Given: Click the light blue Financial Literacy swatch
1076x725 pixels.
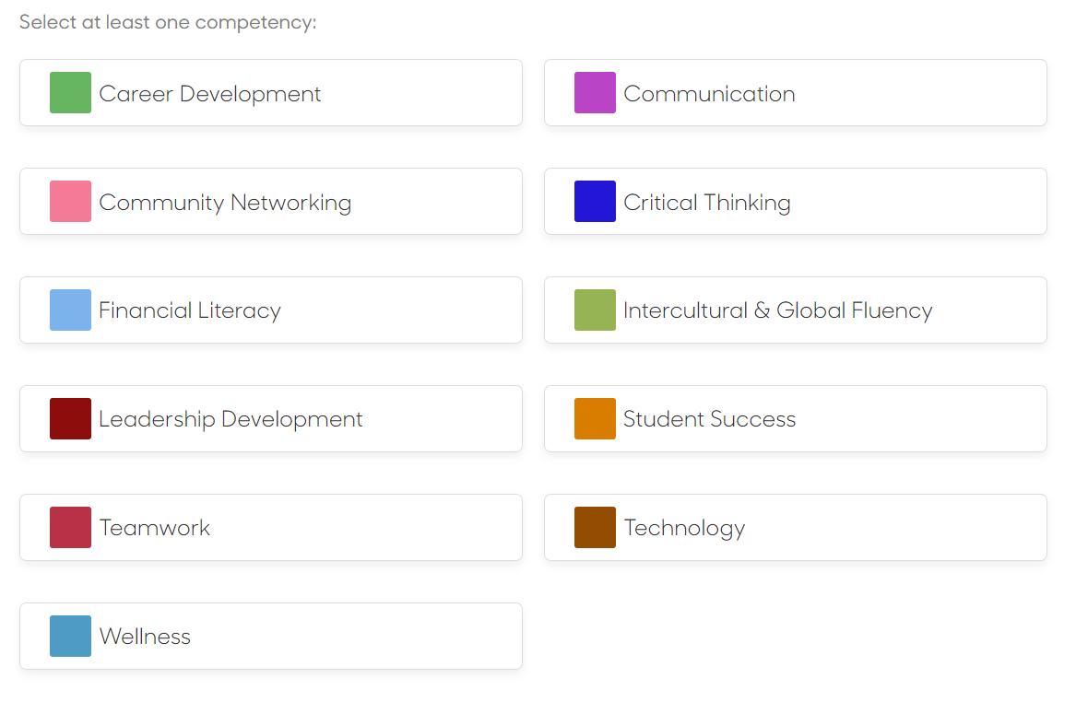Looking at the screenshot, I should 71,310.
